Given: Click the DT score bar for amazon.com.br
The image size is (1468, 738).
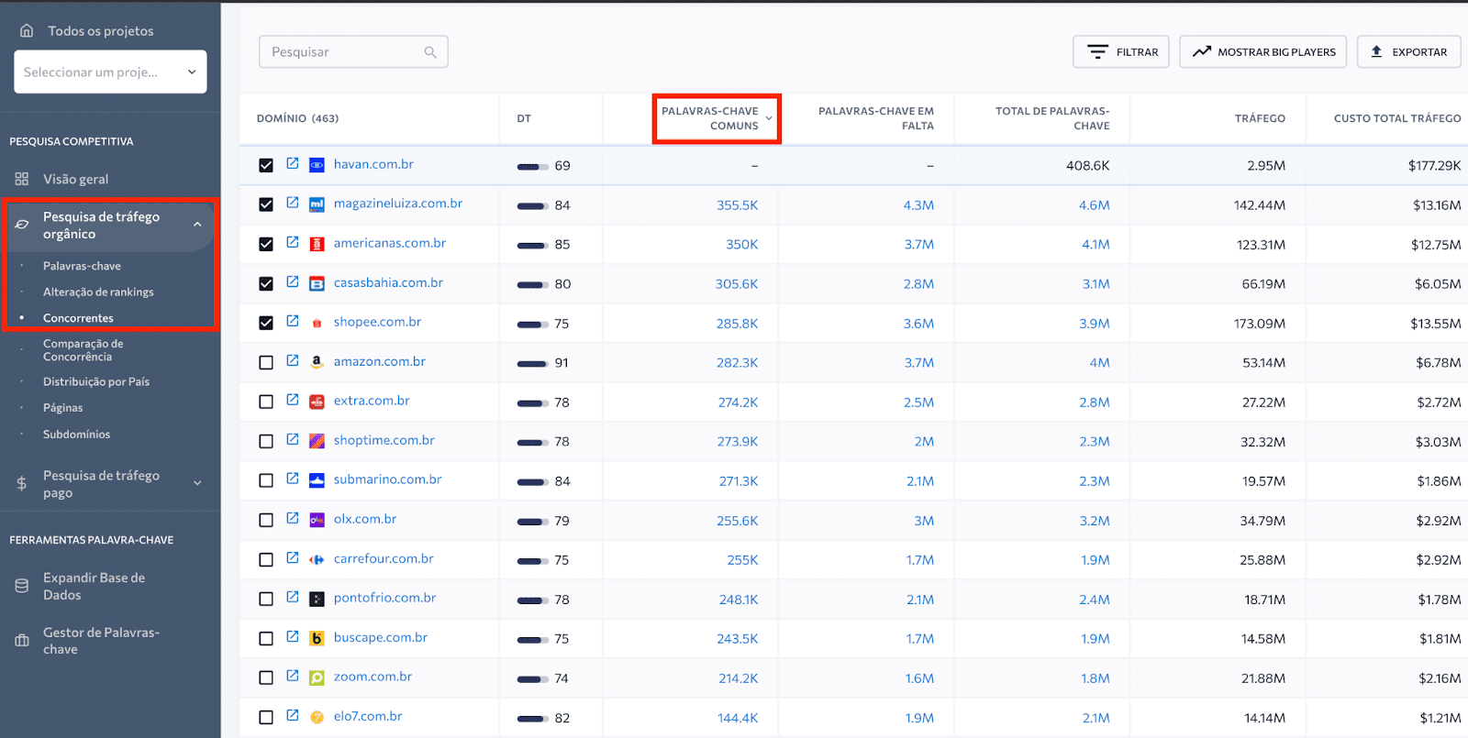Looking at the screenshot, I should pyautogui.click(x=532, y=363).
